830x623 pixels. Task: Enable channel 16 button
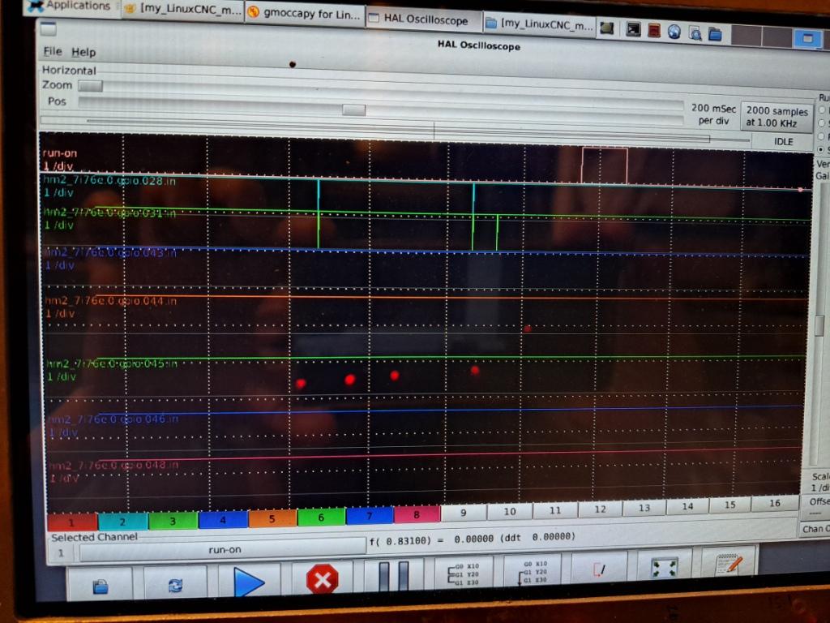coord(774,503)
